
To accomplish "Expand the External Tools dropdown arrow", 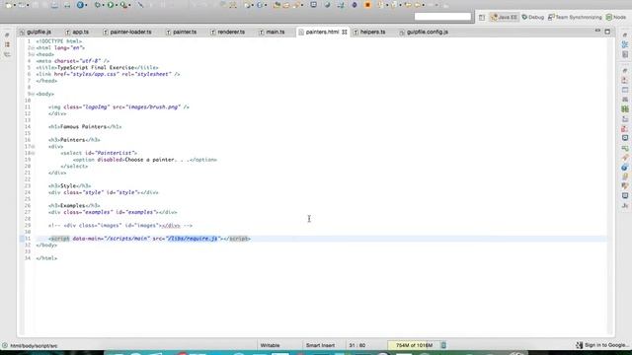I will coord(129,5).
